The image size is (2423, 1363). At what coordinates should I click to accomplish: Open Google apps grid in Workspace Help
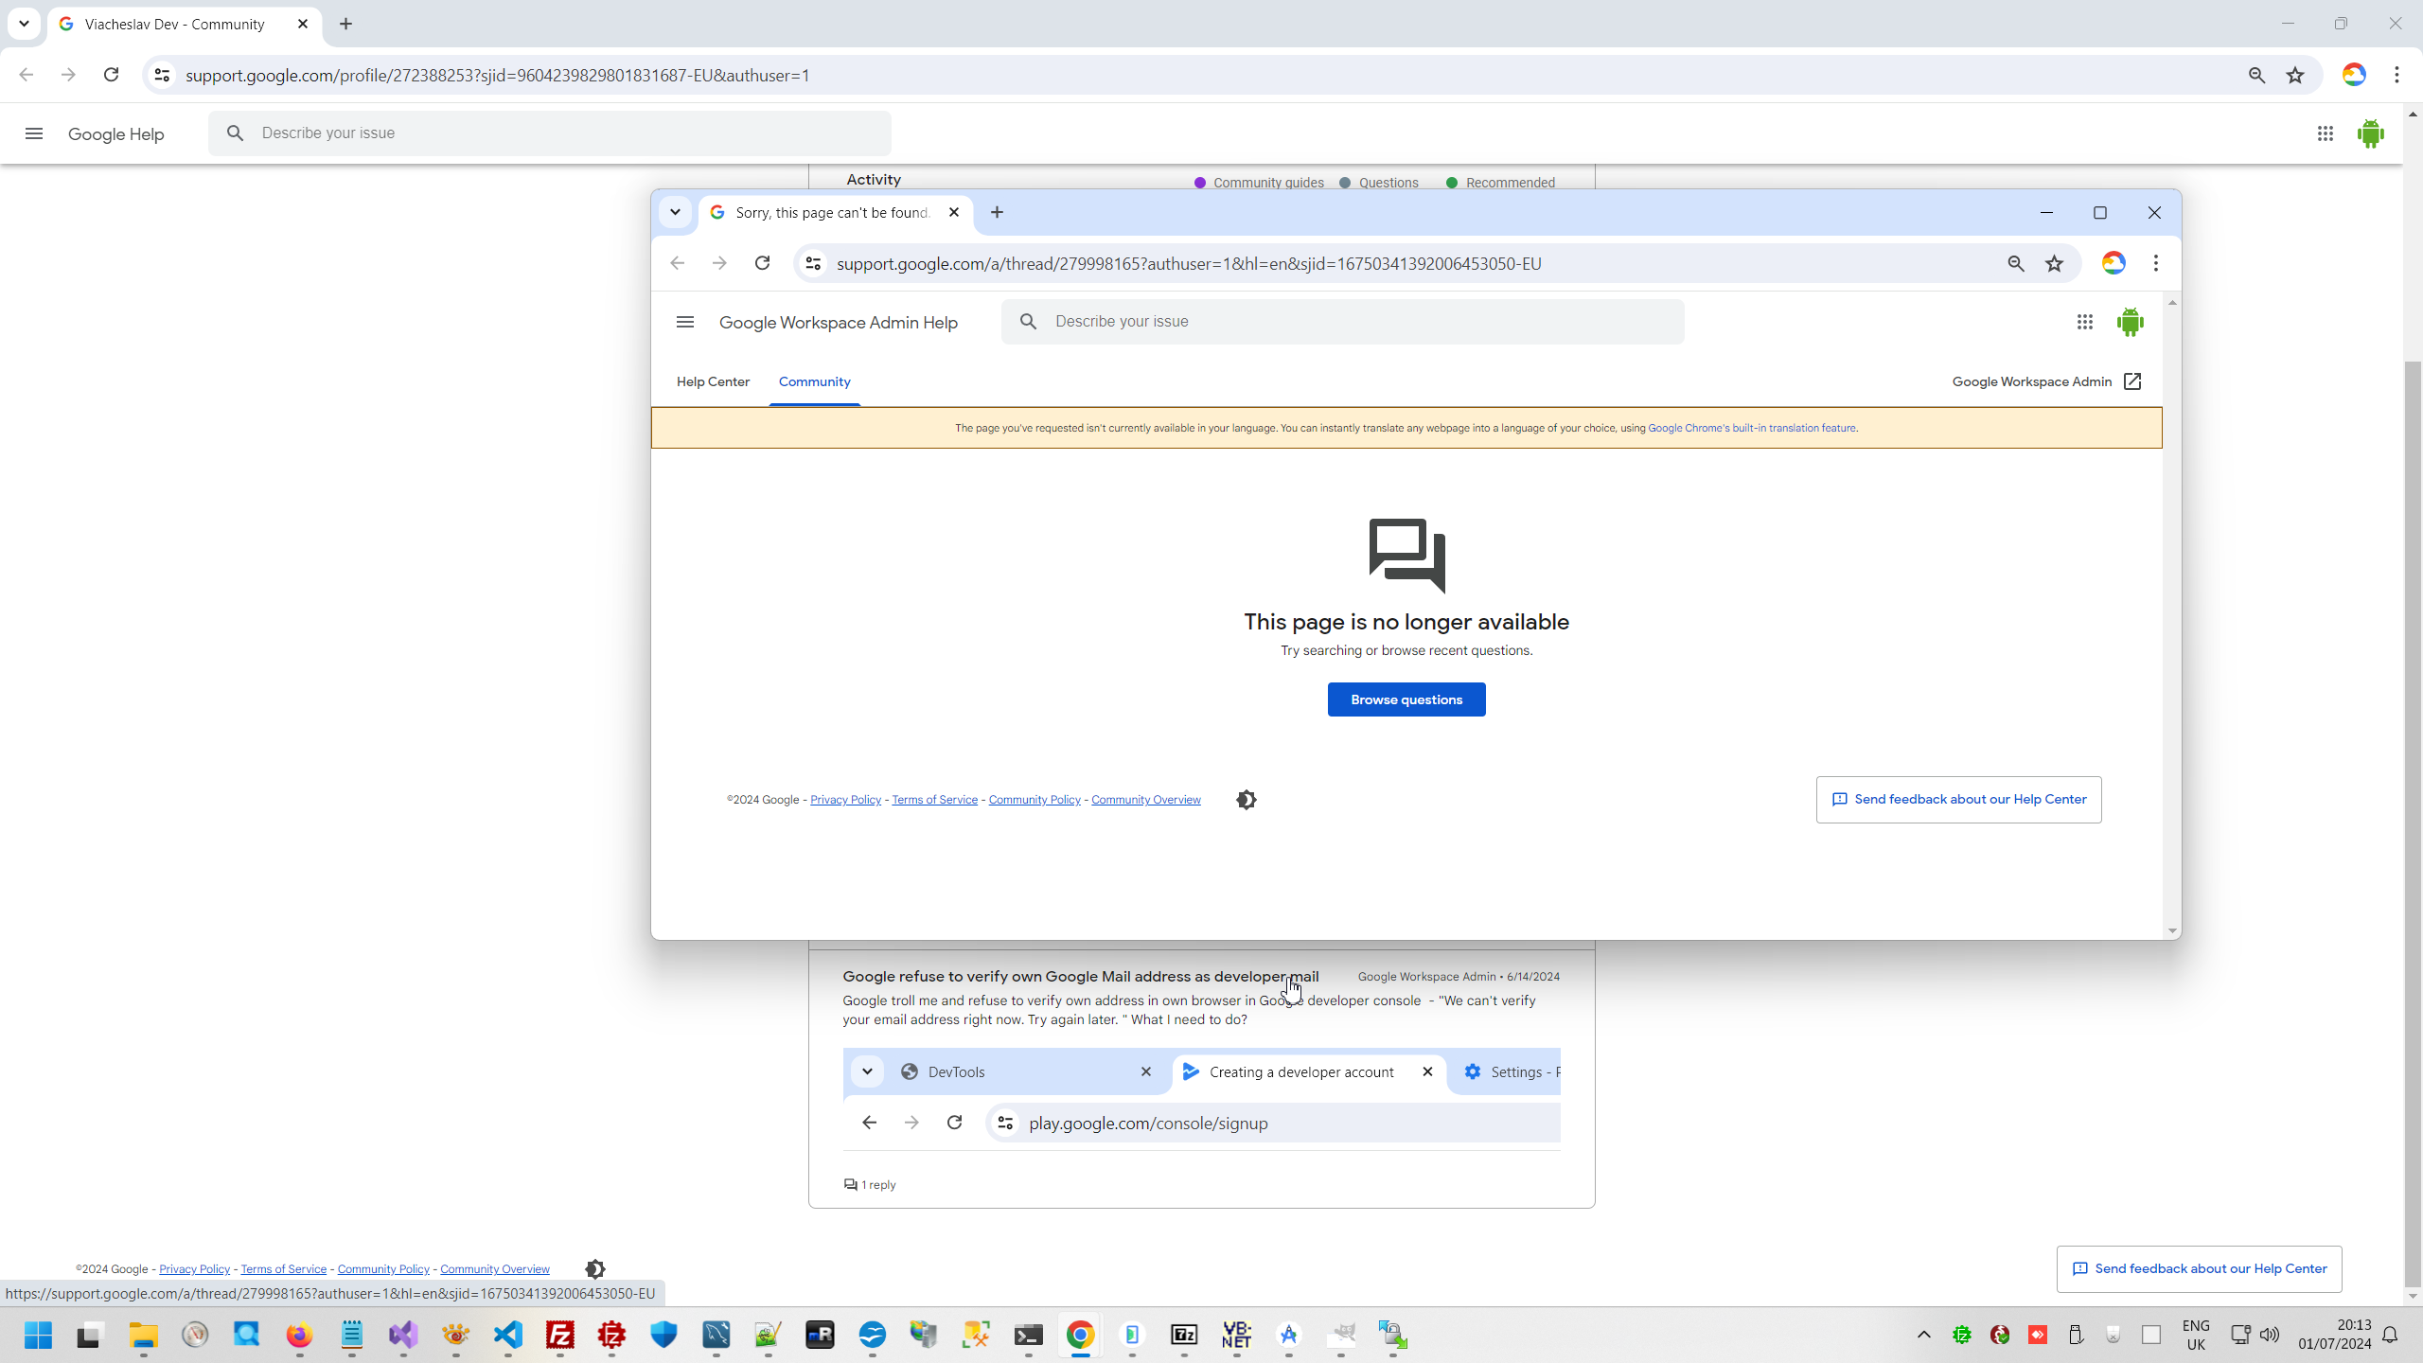point(2084,322)
